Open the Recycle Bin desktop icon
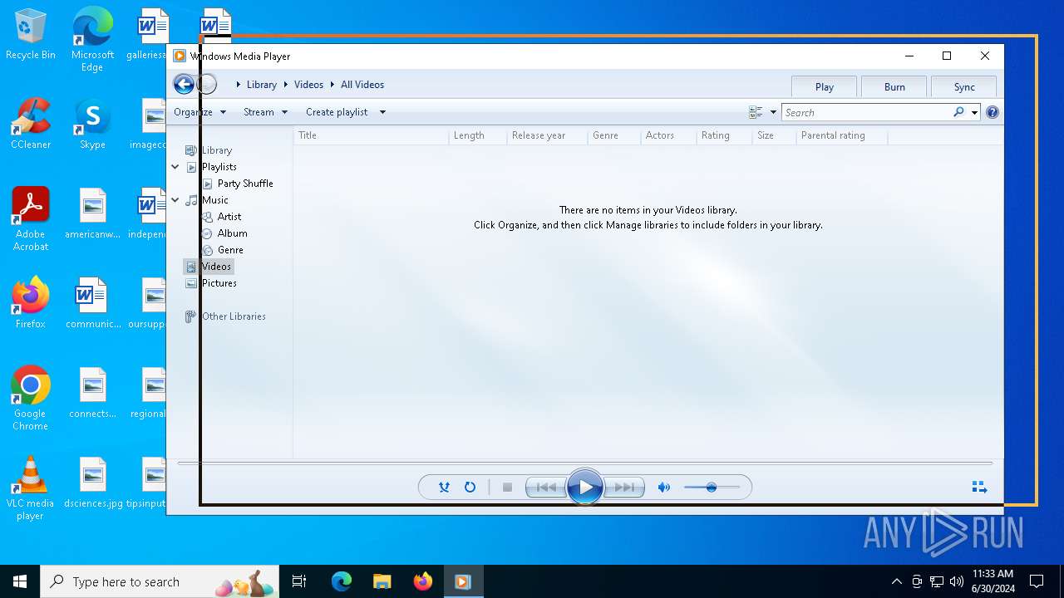The width and height of the screenshot is (1064, 598). point(31,35)
